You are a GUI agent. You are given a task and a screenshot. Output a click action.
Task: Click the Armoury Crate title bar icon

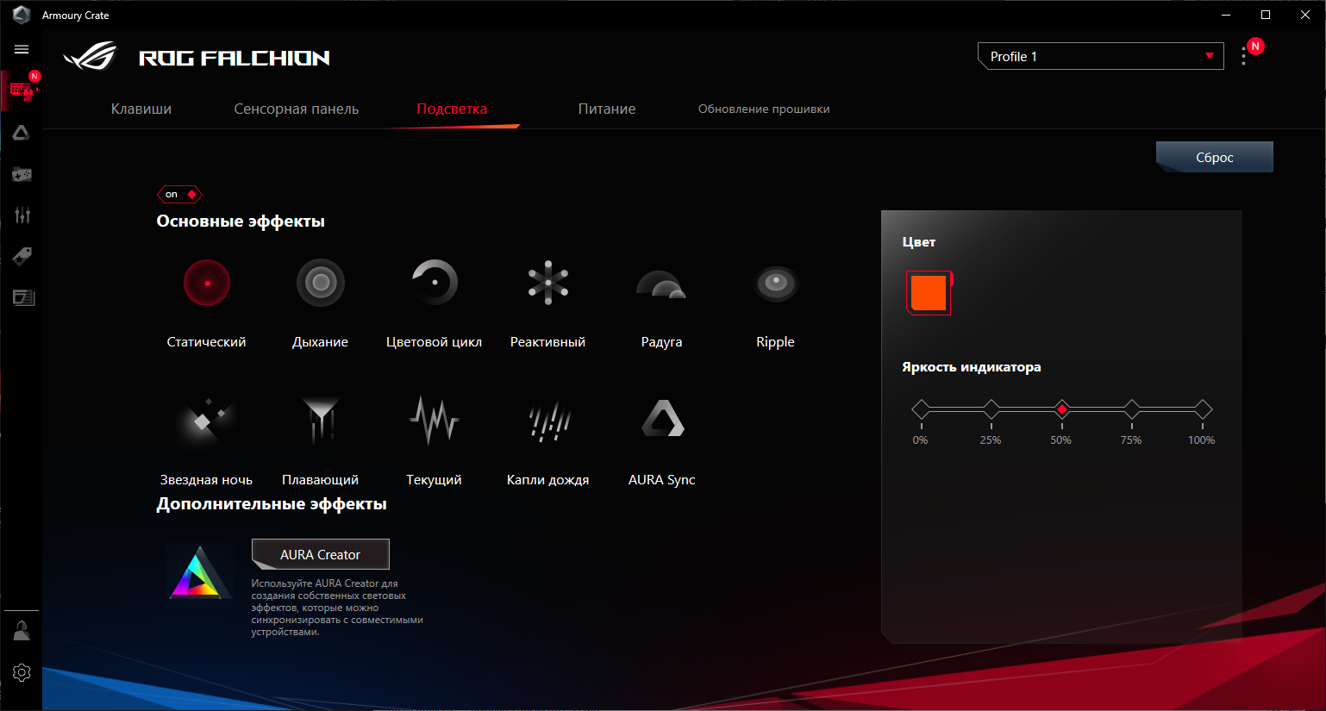tap(21, 15)
